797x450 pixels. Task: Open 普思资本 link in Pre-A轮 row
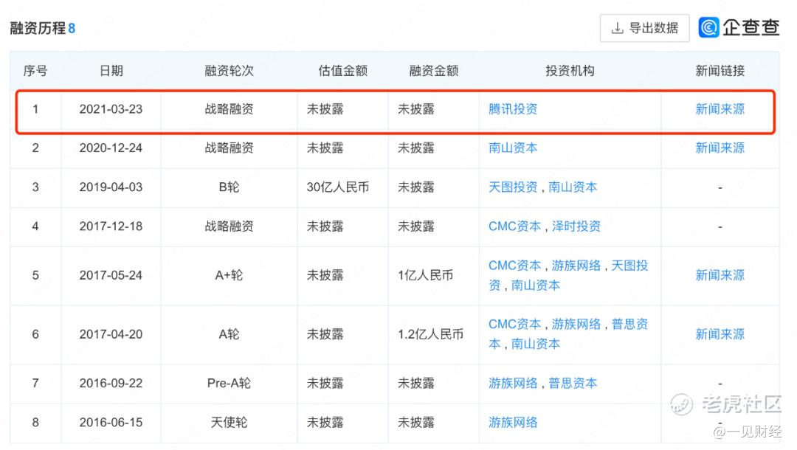573,383
